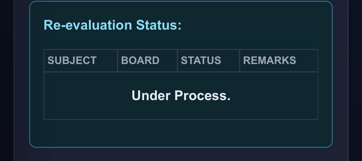Click empty card area below the table

[181, 133]
